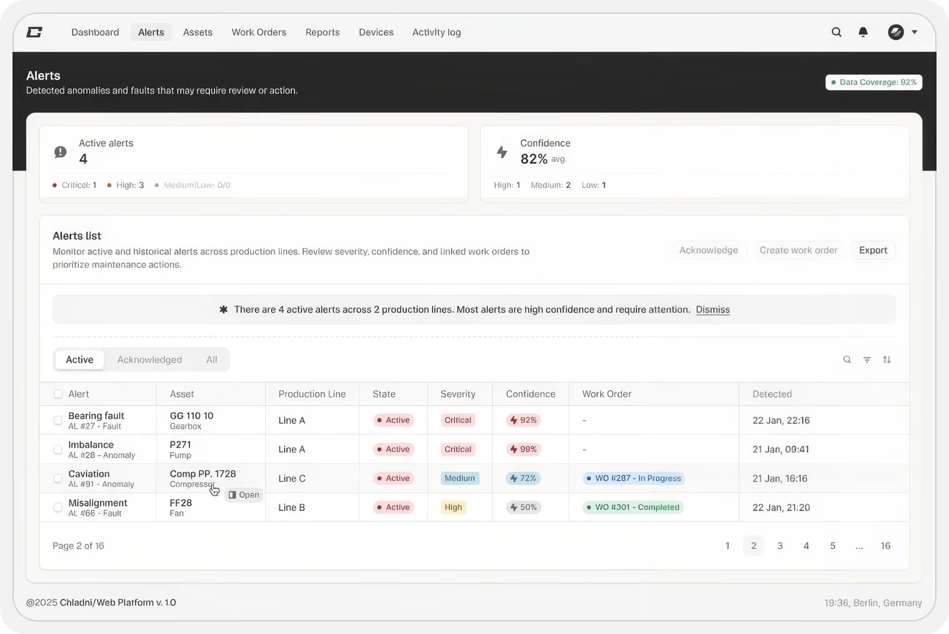This screenshot has width=949, height=634.
Task: Switch to the Acknowledged tab
Action: tap(149, 360)
